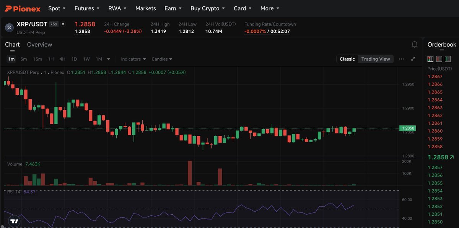Screen dimensions: 459x228
Task: Click the -0.0007% funding rate value
Action: point(255,31)
